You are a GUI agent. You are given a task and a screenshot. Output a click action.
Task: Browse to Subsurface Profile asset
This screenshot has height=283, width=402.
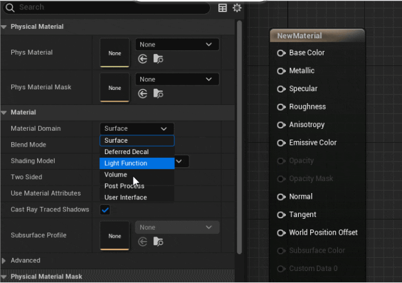pos(158,241)
